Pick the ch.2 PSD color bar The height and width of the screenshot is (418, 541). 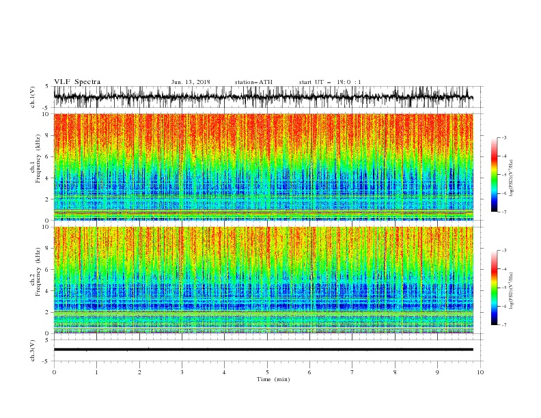click(494, 288)
